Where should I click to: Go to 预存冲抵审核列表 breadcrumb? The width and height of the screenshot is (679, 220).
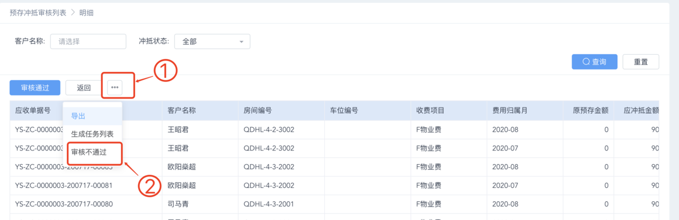tap(38, 12)
